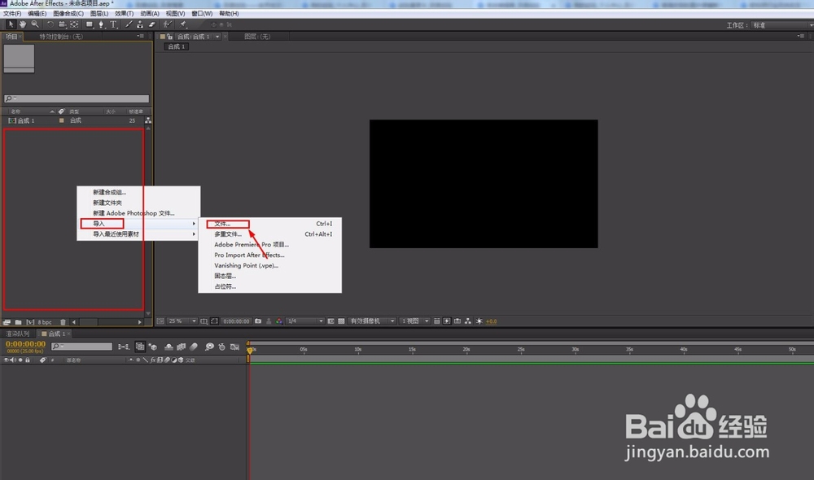Screen dimensions: 814x480
Task: Click the RGB channel display icon
Action: click(x=279, y=321)
